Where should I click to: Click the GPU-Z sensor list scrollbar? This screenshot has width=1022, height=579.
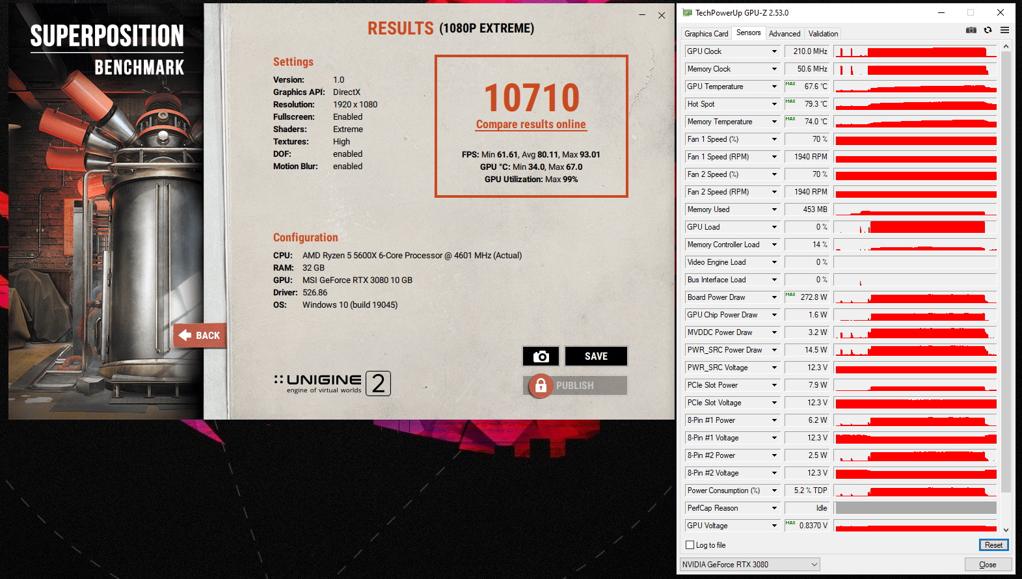(x=1006, y=273)
